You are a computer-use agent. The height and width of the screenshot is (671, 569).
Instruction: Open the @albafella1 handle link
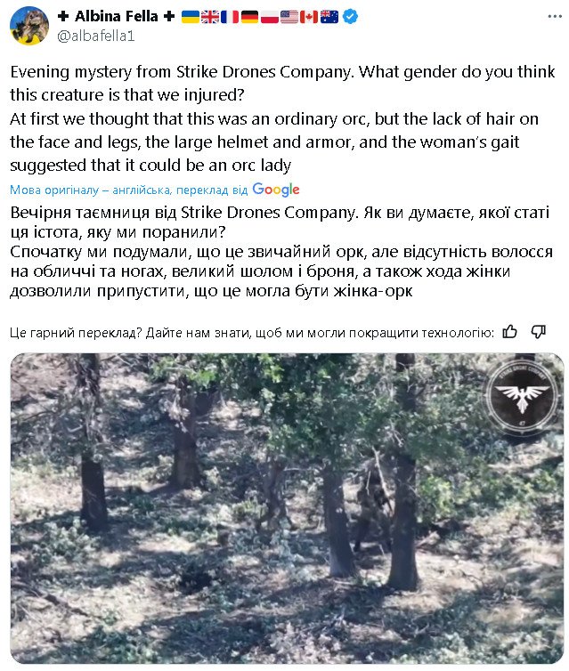click(95, 36)
